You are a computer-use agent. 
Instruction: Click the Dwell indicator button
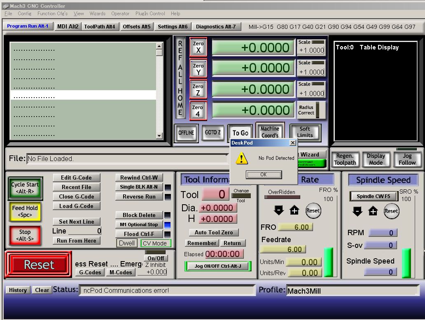[126, 243]
